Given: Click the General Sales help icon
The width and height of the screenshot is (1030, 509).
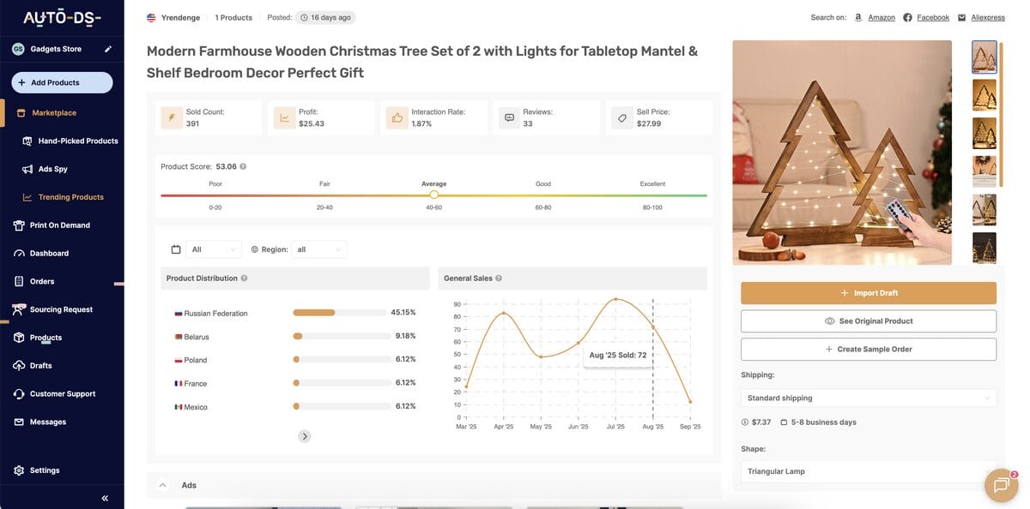Looking at the screenshot, I should point(499,278).
